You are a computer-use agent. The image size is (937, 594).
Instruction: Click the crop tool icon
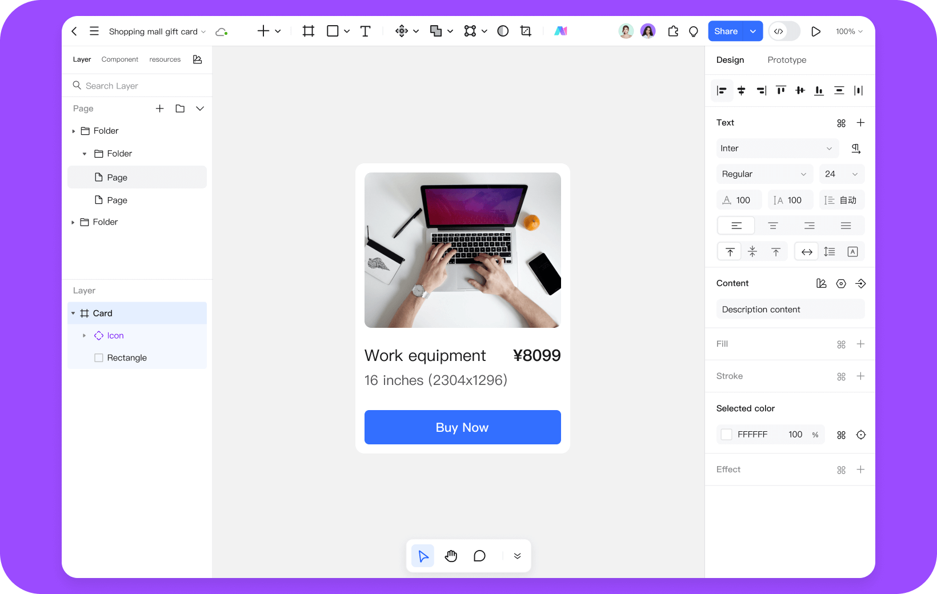click(526, 31)
